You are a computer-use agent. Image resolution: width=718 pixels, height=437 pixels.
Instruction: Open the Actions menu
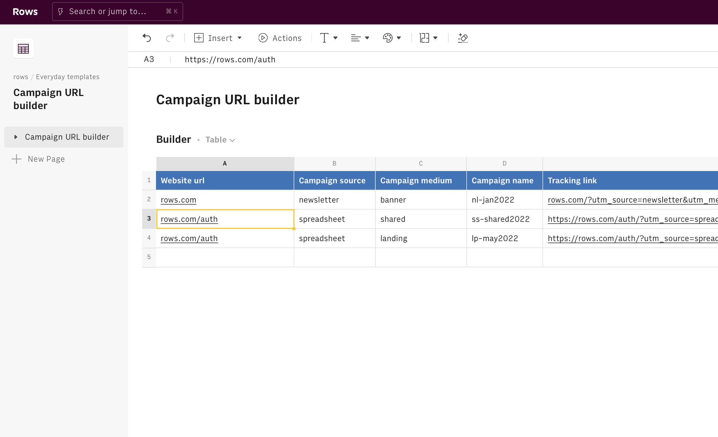280,38
